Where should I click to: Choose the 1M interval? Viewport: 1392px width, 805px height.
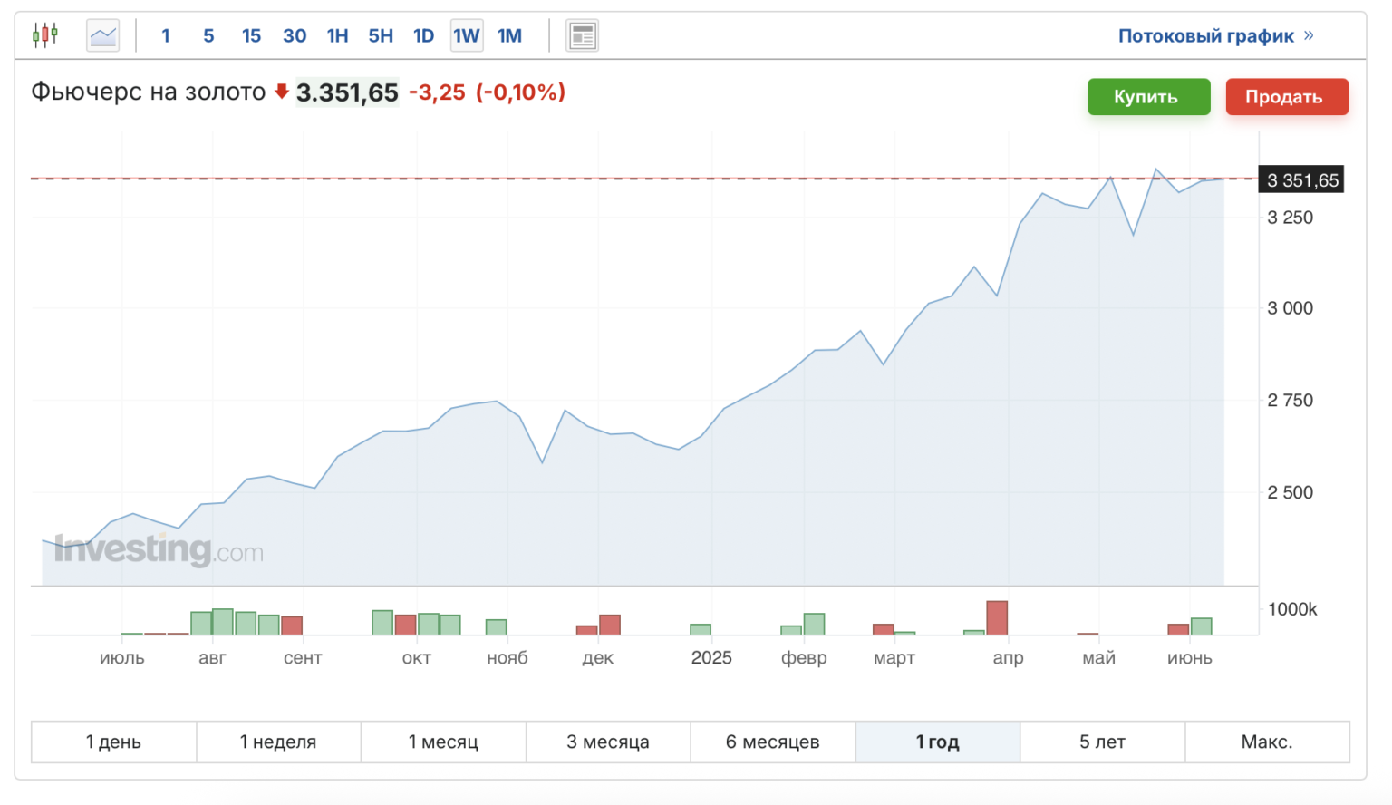509,35
